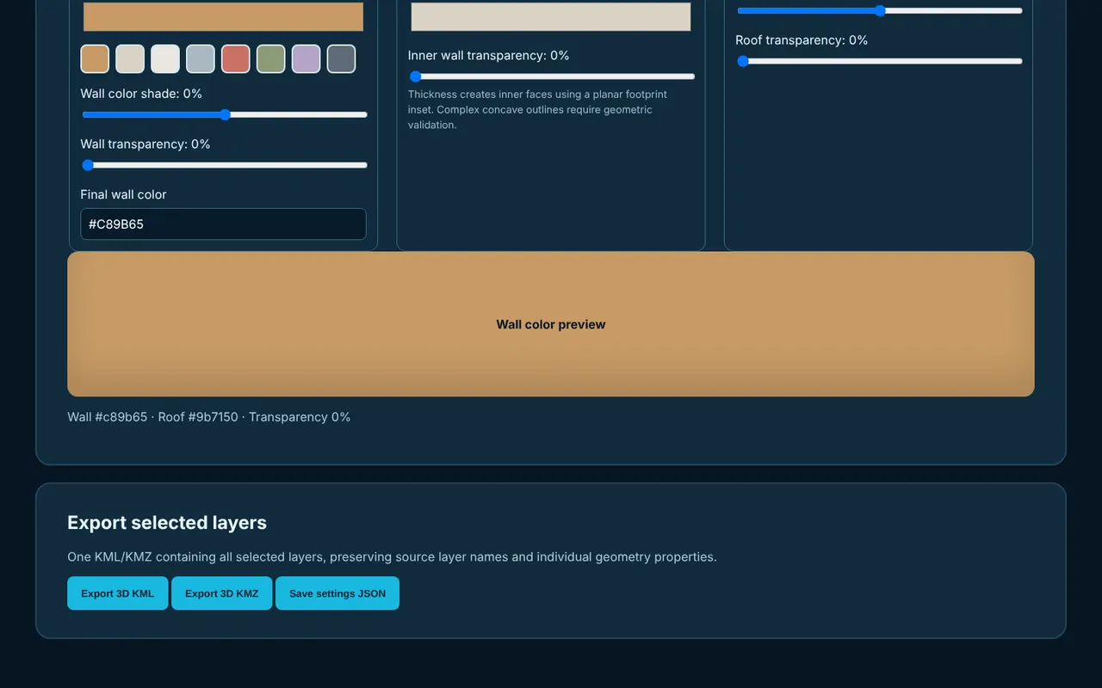Click the "Final wall color" label
Screen dimensions: 1102x688
pyautogui.click(x=124, y=195)
